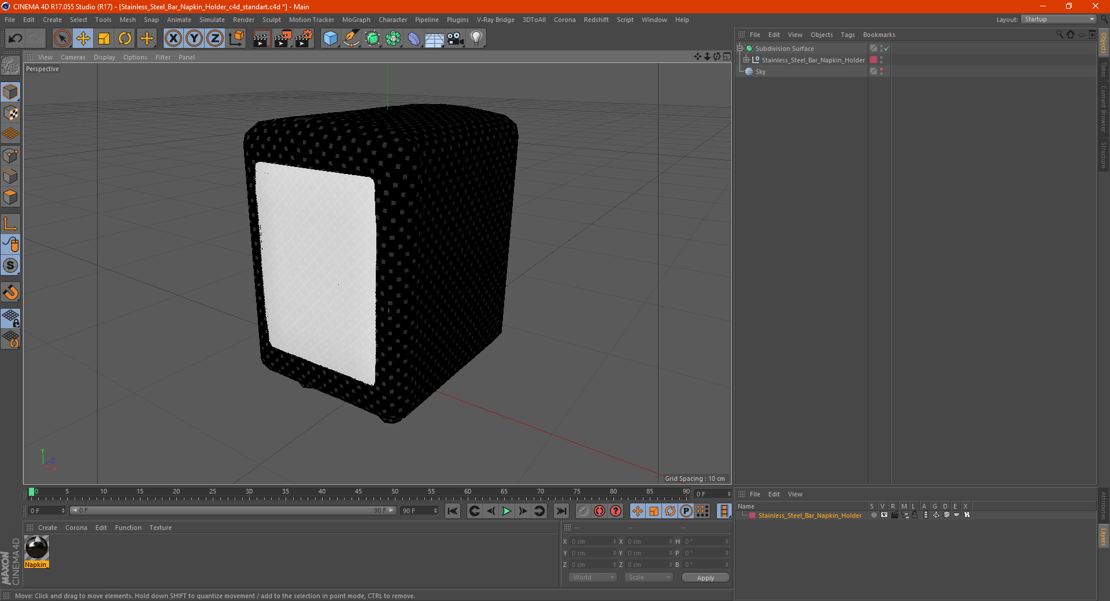Add a subdivision generator object
This screenshot has height=601, width=1110.
372,39
